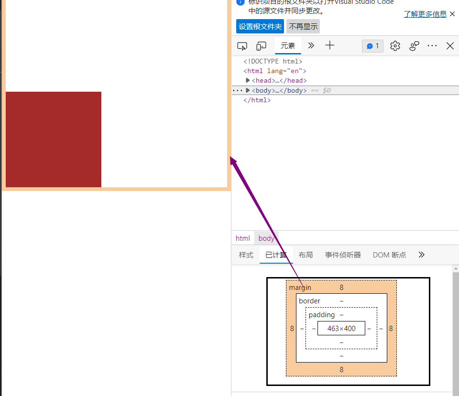Expand the body element node
Screen dimensions: 459x396
click(248, 90)
